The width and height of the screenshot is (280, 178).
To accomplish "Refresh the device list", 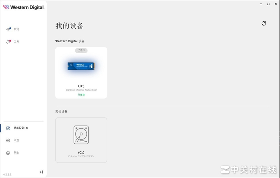I will point(264,23).
